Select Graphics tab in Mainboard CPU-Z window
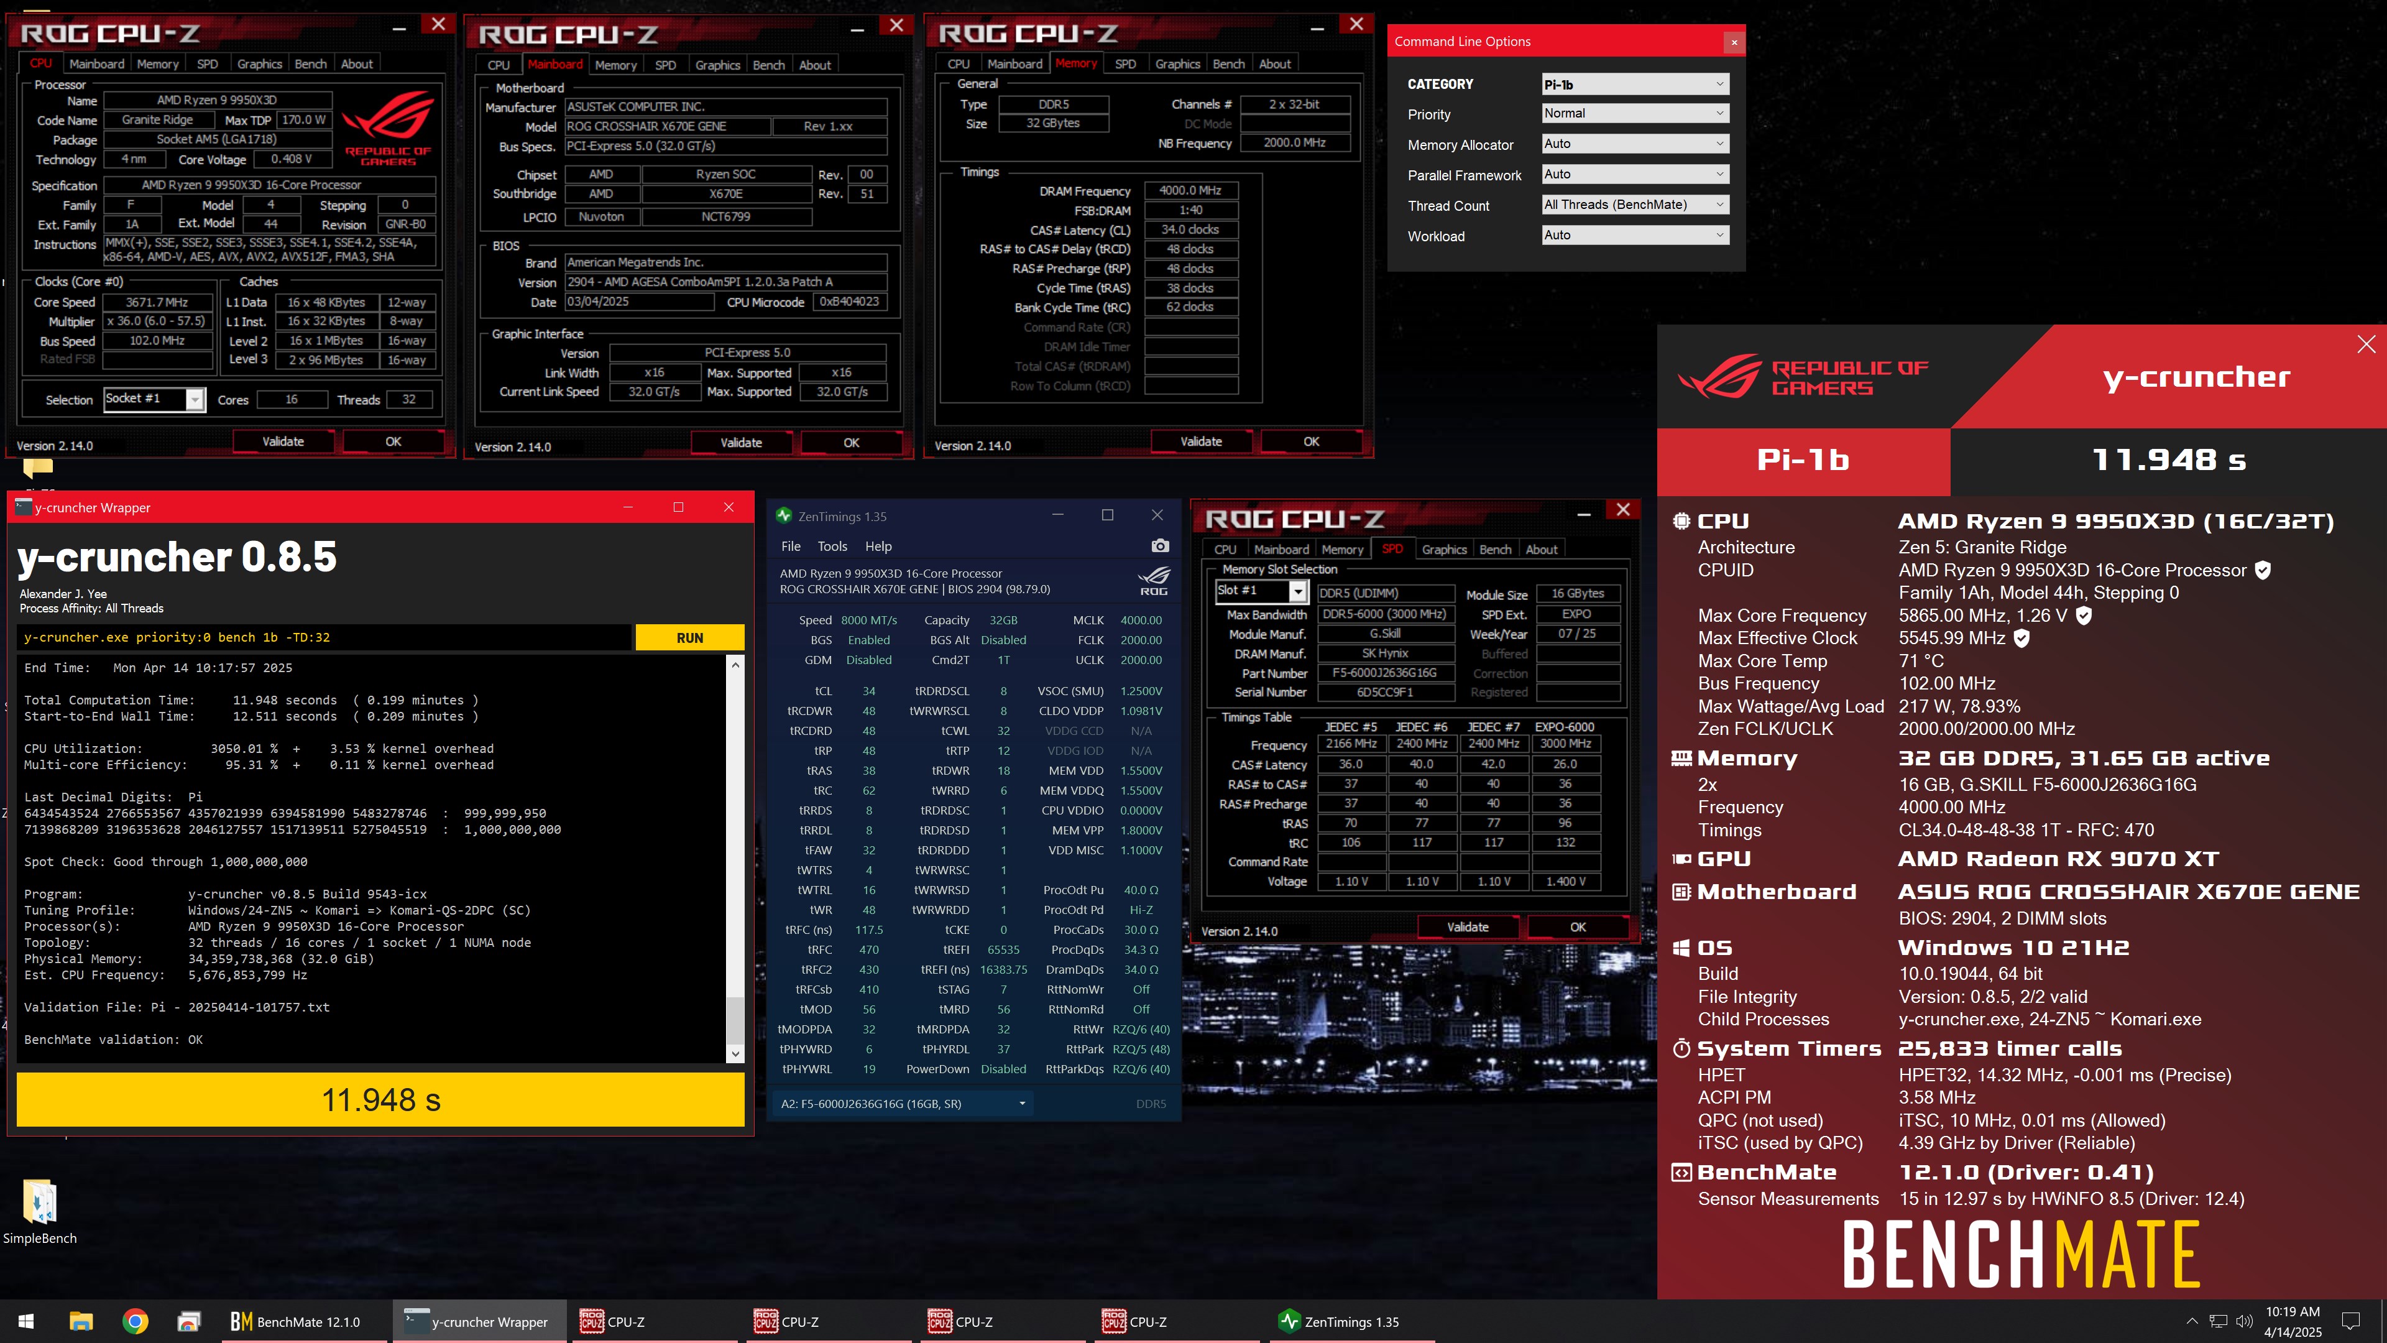Screen dimensions: 2387x1343 point(717,65)
